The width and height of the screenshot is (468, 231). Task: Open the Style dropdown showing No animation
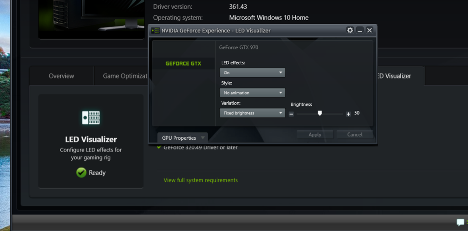click(252, 93)
